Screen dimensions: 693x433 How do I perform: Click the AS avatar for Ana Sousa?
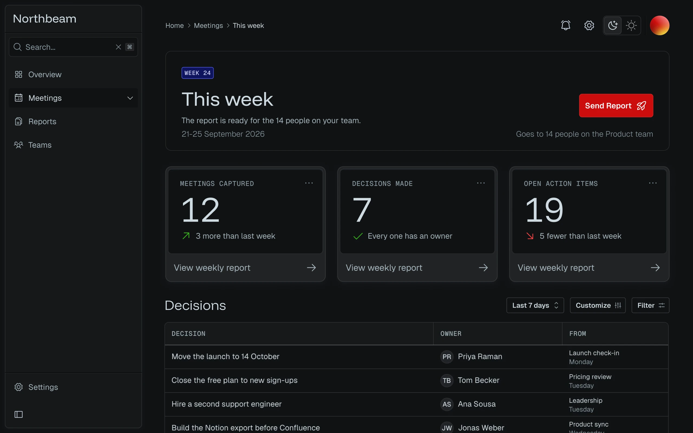click(x=446, y=404)
